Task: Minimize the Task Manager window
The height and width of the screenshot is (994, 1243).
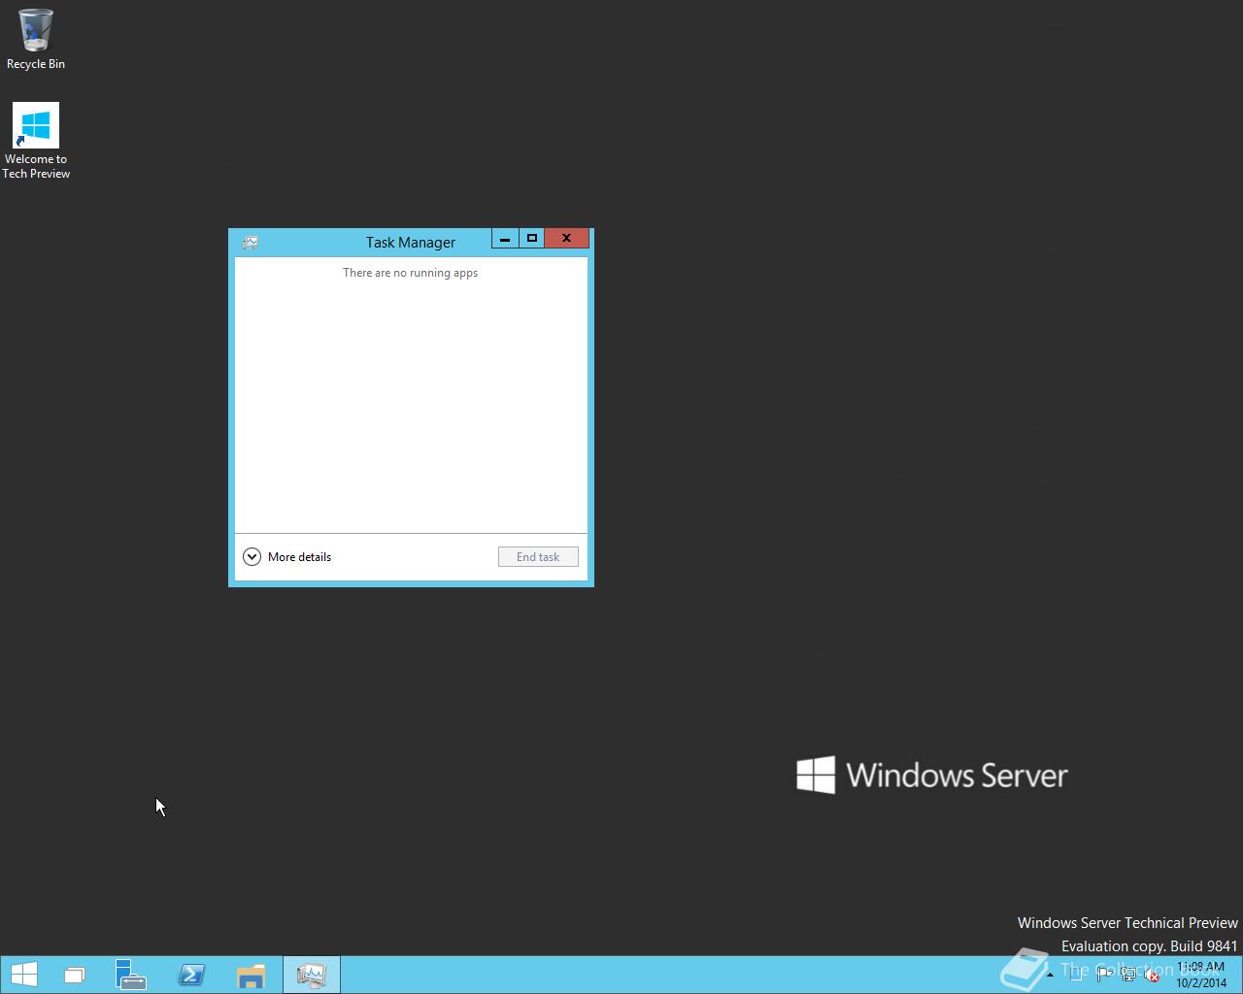Action: [x=505, y=239]
